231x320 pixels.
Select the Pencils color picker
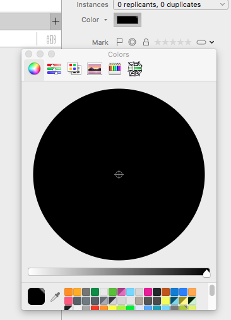pyautogui.click(x=115, y=69)
